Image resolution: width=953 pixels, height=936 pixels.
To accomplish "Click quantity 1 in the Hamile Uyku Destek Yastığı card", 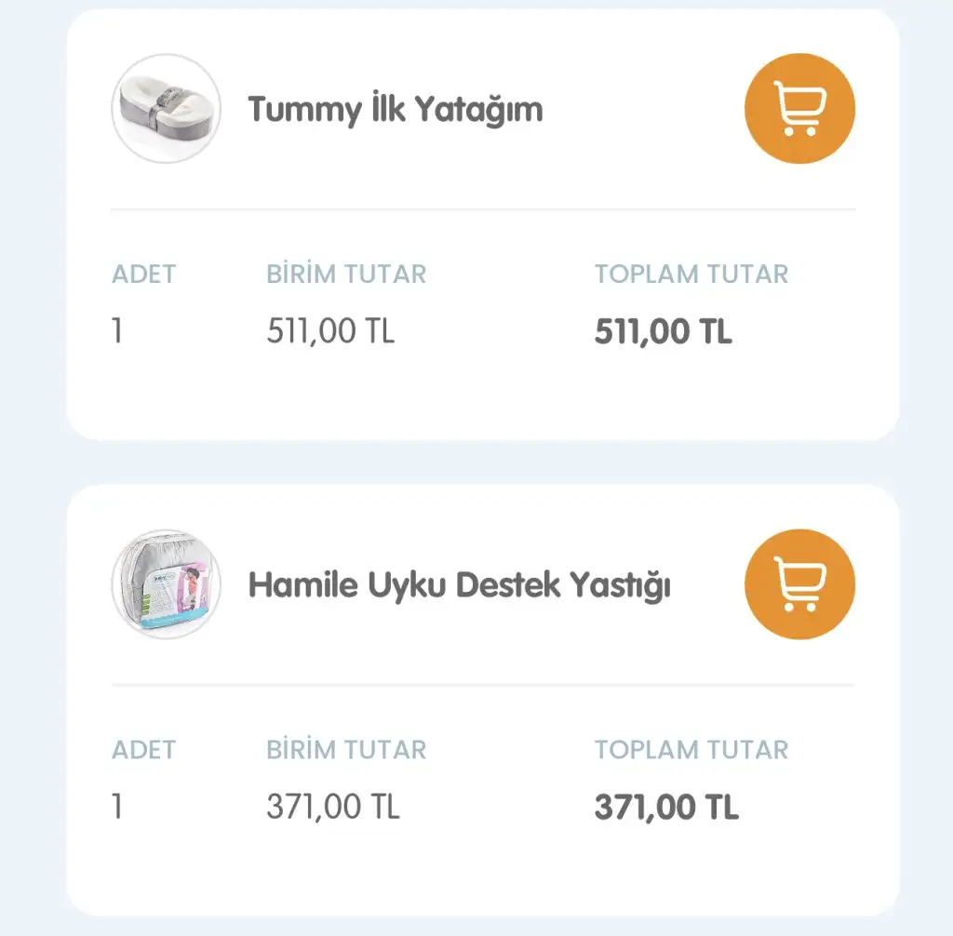I will pos(117,807).
